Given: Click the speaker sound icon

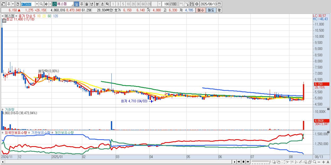Looking at the screenshot, I should coord(46,4).
